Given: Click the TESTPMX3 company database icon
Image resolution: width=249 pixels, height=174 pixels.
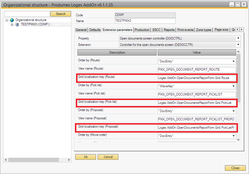Looking at the screenshot, I should click(x=17, y=25).
